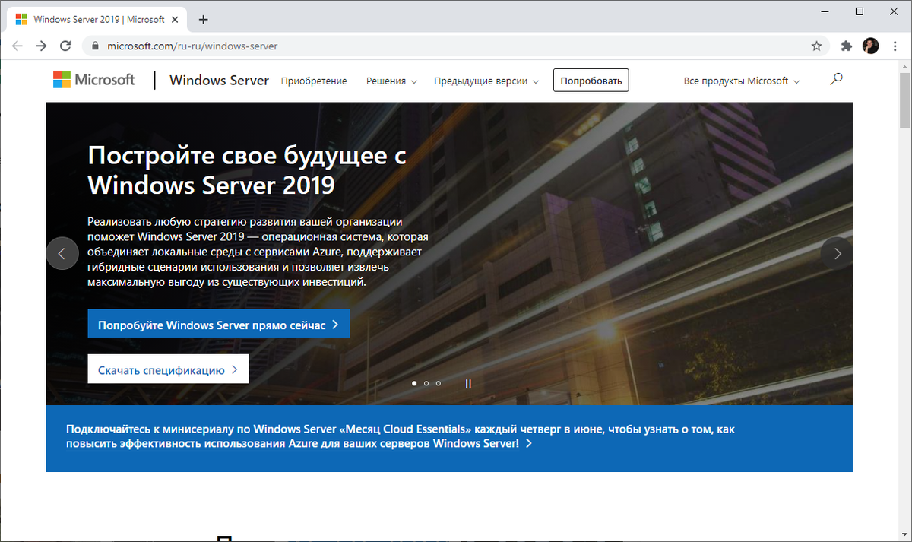The height and width of the screenshot is (542, 912).
Task: Go back with the browser back arrow
Action: coord(17,46)
